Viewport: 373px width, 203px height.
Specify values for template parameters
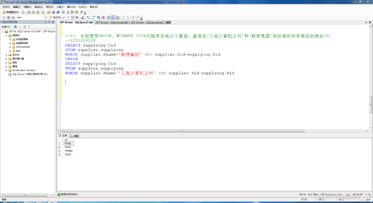[88, 17]
